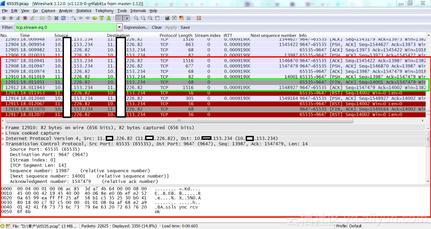Screen dimensions: 431x229
Task: Sort by Stream index column header
Action: 208,35
